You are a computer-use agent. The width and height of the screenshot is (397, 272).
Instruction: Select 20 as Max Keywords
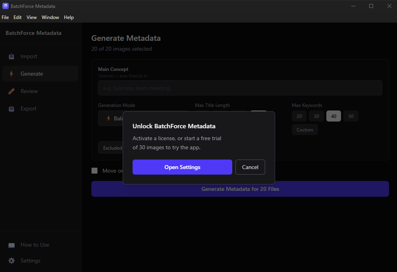299,116
